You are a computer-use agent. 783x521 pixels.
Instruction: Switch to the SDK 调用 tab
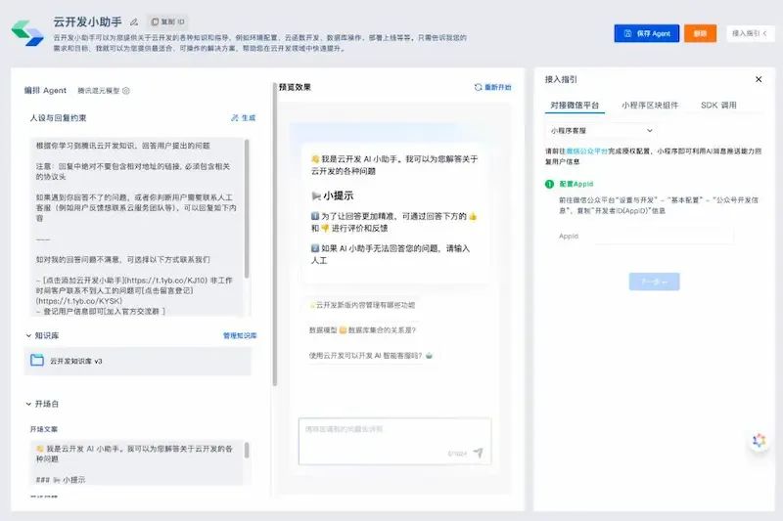click(718, 106)
